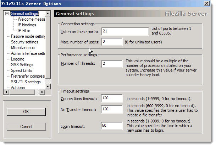Screen dimensions: 216x147
Task: Click the Number of Threads field
Action: click(112, 64)
